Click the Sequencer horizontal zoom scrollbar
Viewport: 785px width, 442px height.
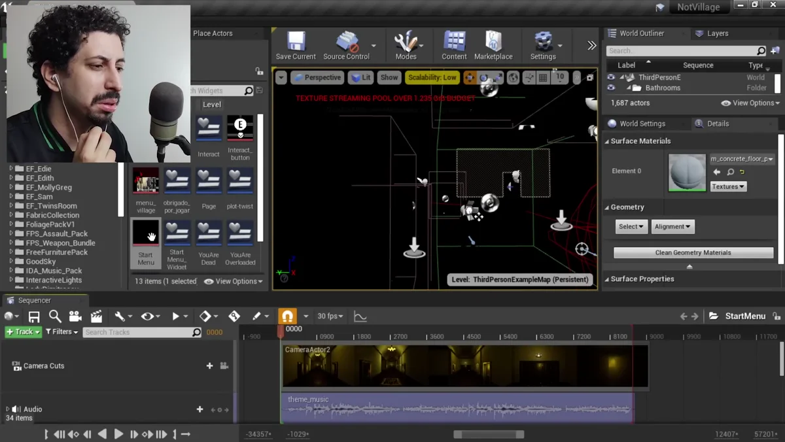point(489,434)
